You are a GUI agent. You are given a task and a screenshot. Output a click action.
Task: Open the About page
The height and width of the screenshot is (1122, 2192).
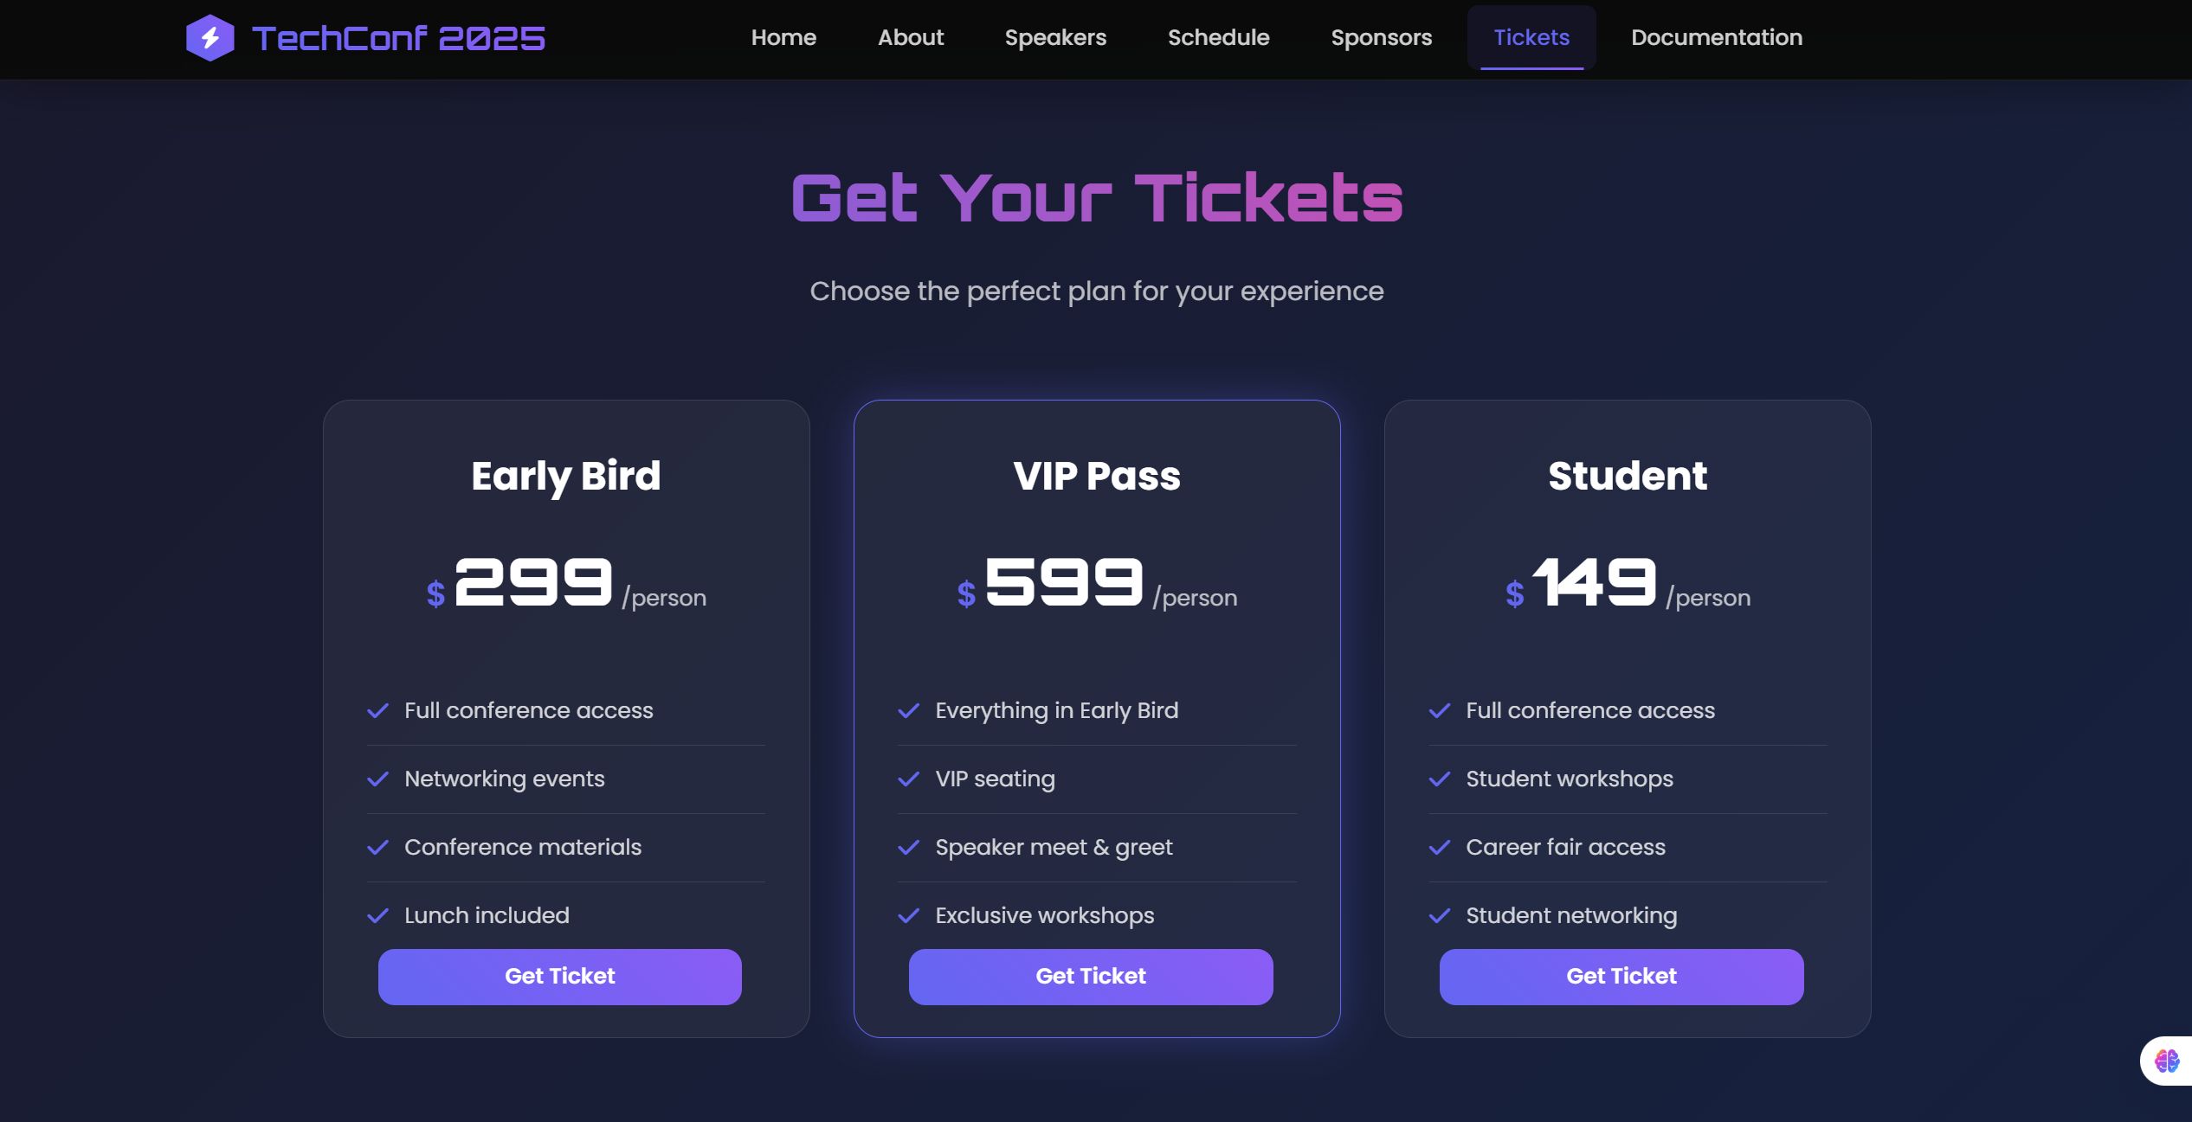coord(910,38)
